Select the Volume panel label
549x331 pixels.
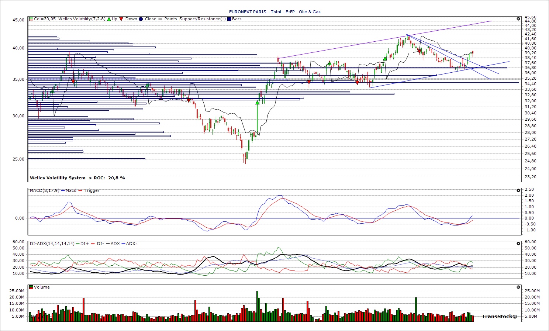click(42, 287)
